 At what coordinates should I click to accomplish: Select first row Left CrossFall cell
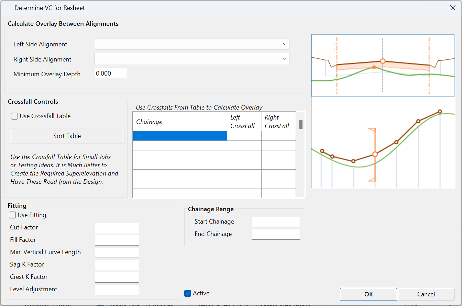point(244,136)
